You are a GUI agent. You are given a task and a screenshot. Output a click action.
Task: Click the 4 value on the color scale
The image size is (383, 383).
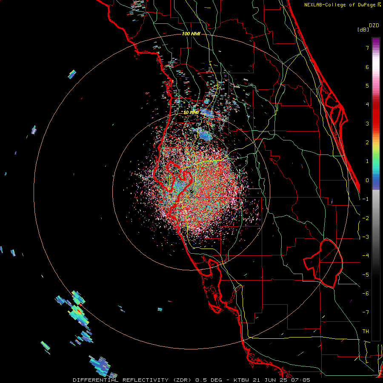[367, 105]
